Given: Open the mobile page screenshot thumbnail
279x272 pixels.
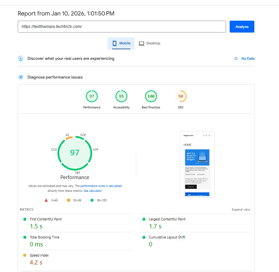Looking at the screenshot, I should (x=197, y=164).
